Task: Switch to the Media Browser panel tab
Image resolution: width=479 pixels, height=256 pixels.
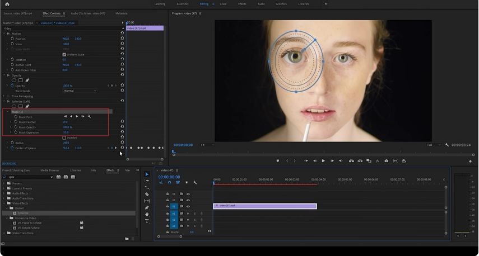Action: (x=50, y=170)
